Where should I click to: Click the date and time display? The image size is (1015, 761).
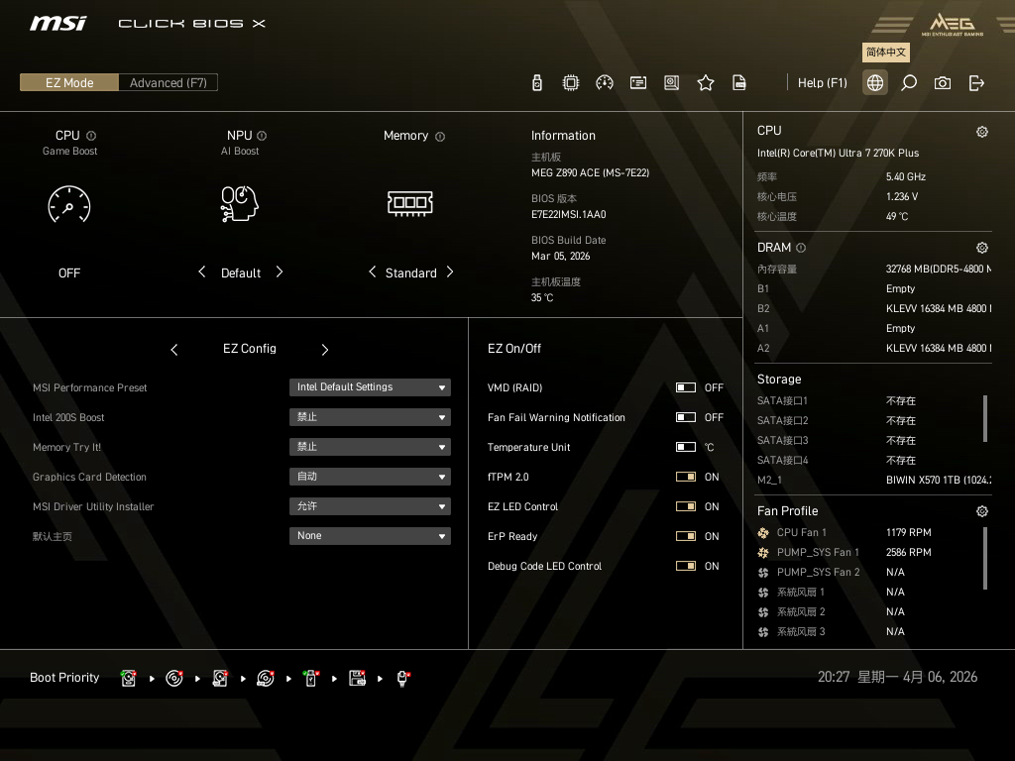[897, 677]
